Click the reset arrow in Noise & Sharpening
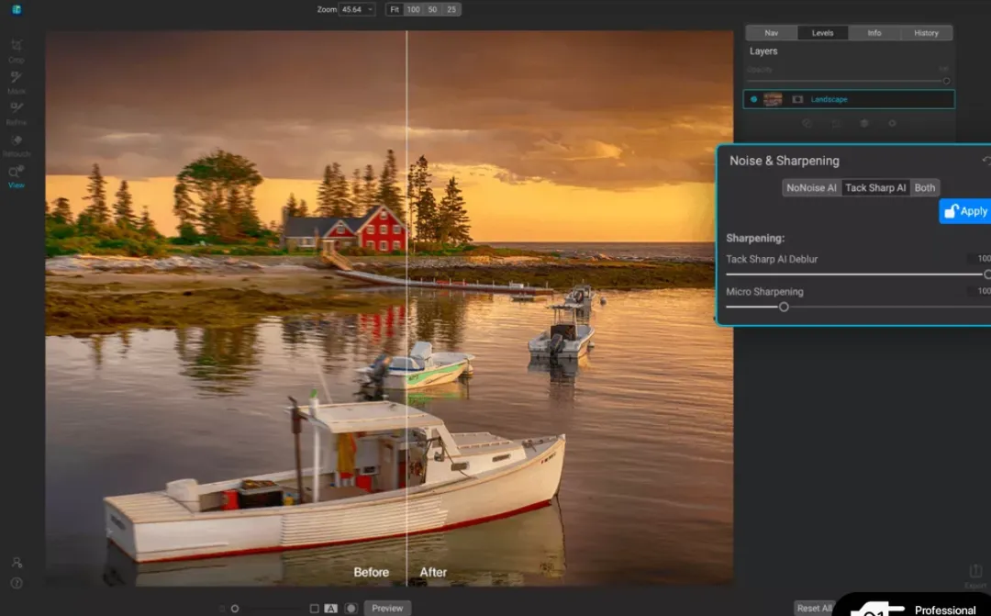The image size is (991, 616). [986, 161]
